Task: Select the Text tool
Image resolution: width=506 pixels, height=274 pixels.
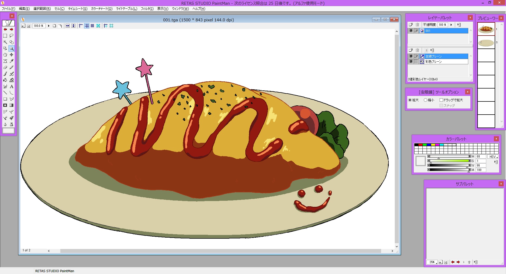Action: coord(11,86)
